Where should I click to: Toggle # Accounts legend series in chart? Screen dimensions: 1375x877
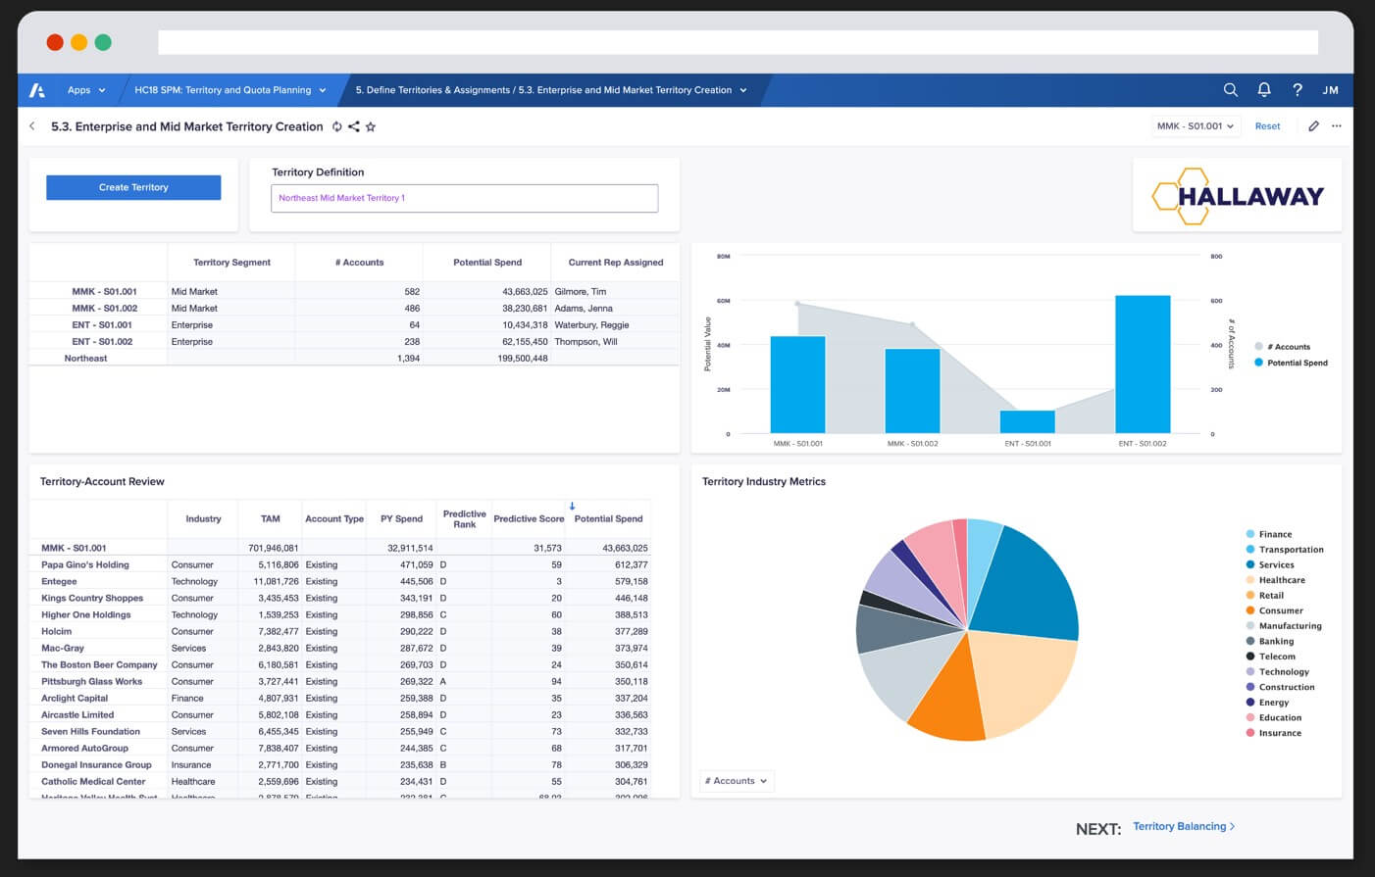1287,347
